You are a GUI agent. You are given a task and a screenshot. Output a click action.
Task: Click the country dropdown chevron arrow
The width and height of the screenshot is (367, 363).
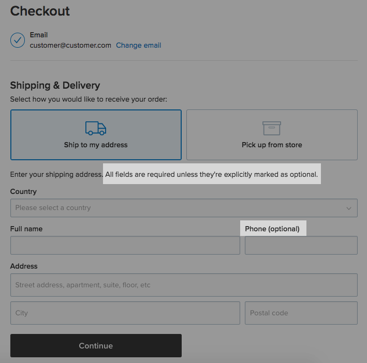(349, 208)
